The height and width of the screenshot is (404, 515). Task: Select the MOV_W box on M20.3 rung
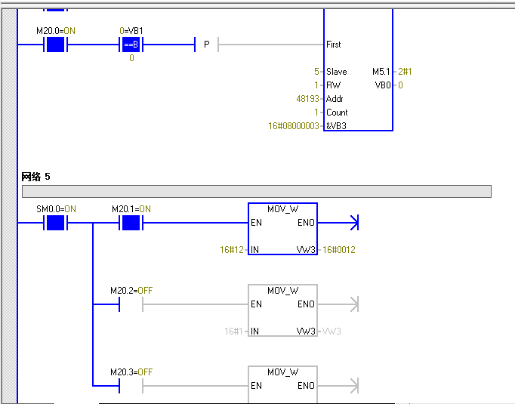pyautogui.click(x=282, y=384)
